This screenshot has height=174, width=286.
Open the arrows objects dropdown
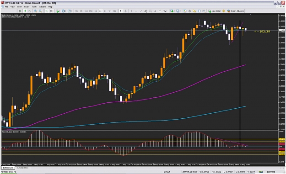click(x=165, y=11)
